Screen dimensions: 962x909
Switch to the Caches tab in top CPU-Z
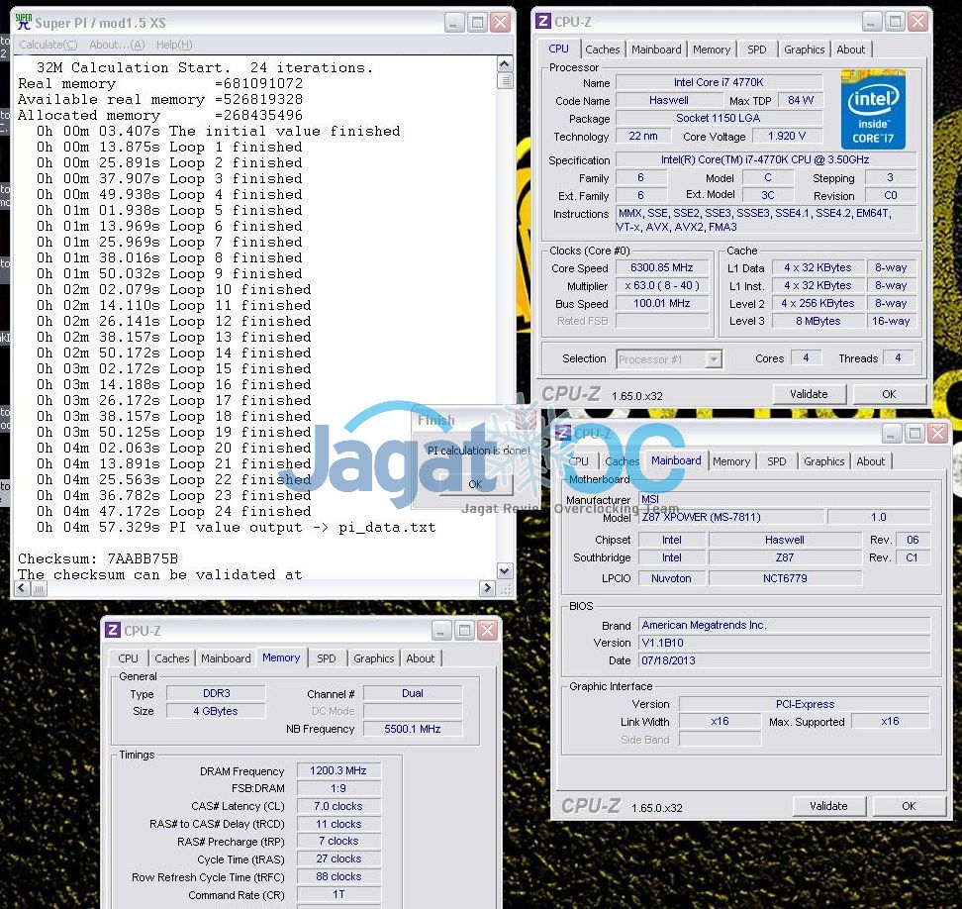tap(602, 50)
